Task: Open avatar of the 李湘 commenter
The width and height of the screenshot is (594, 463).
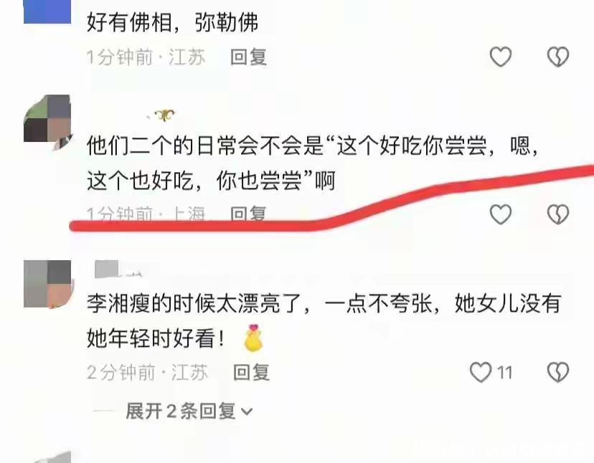Action: coord(47,284)
